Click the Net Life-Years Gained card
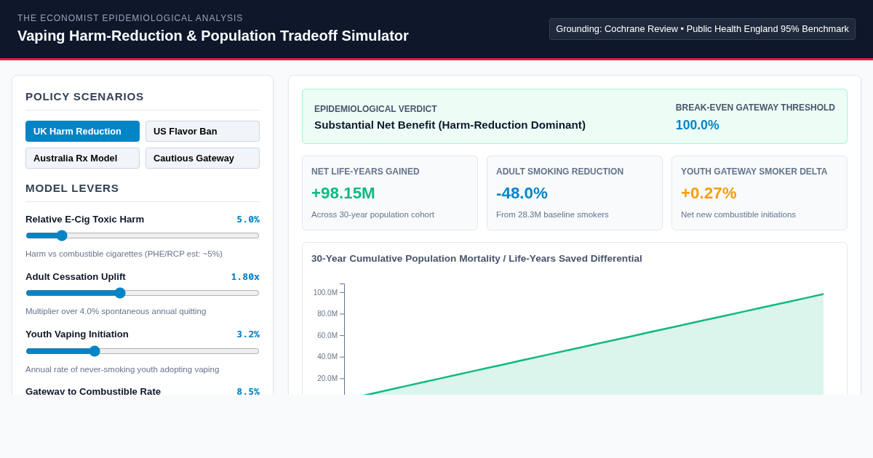This screenshot has height=458, width=873. pyautogui.click(x=390, y=193)
